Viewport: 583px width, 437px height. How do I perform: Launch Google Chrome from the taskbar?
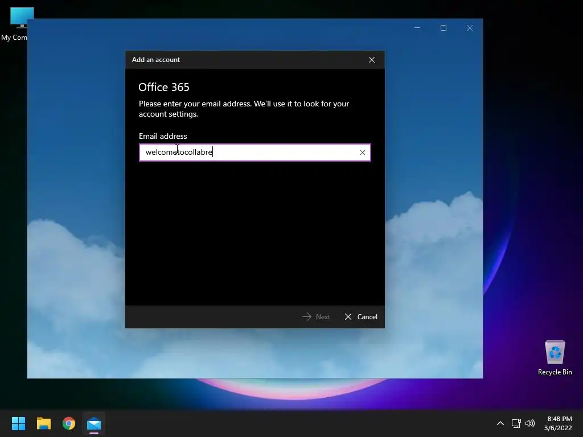point(69,423)
